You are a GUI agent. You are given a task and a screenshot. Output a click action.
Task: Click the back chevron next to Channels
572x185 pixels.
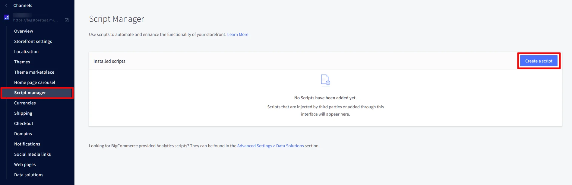tap(6, 5)
